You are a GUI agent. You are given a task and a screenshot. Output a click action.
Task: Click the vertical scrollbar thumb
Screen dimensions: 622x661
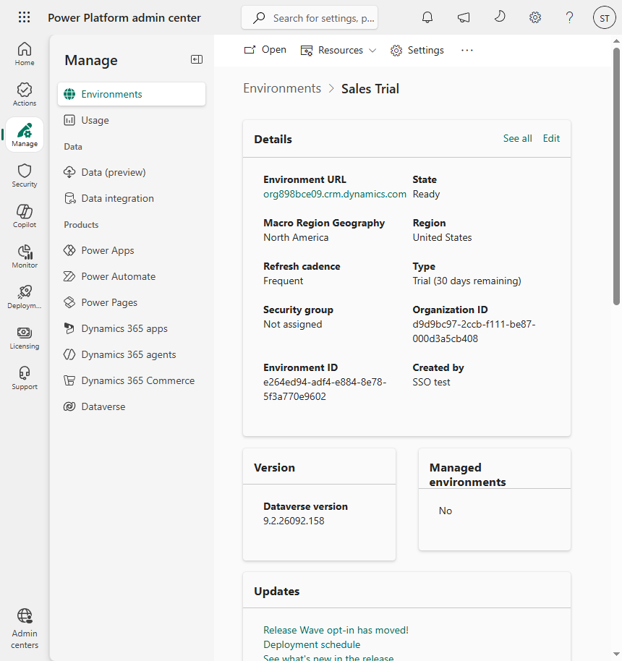click(616, 176)
